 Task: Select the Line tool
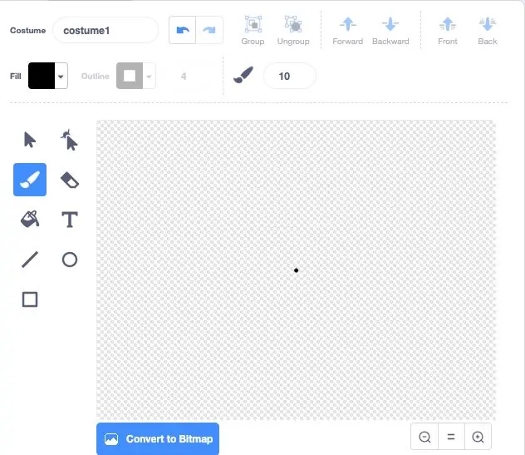coord(30,260)
